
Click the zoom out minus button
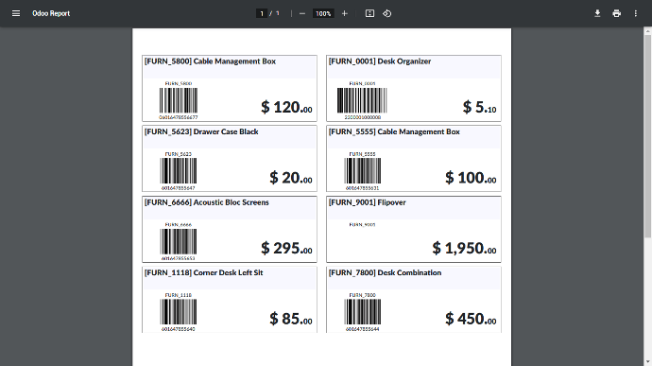click(302, 14)
